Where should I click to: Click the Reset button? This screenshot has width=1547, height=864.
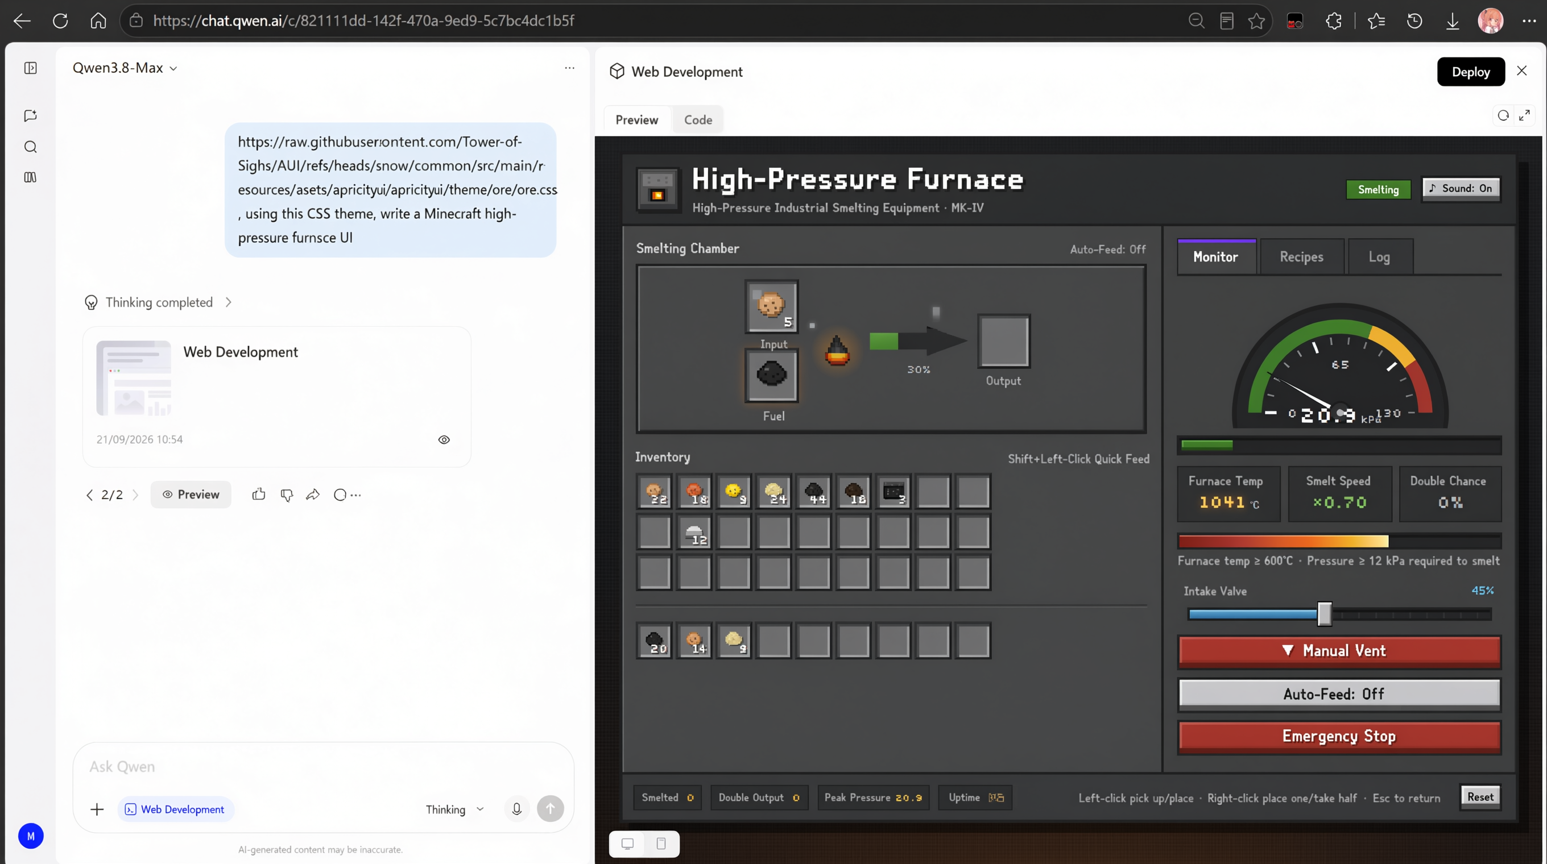pos(1480,797)
